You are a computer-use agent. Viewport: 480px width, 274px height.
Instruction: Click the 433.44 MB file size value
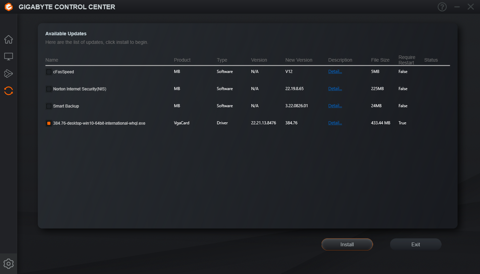[381, 123]
